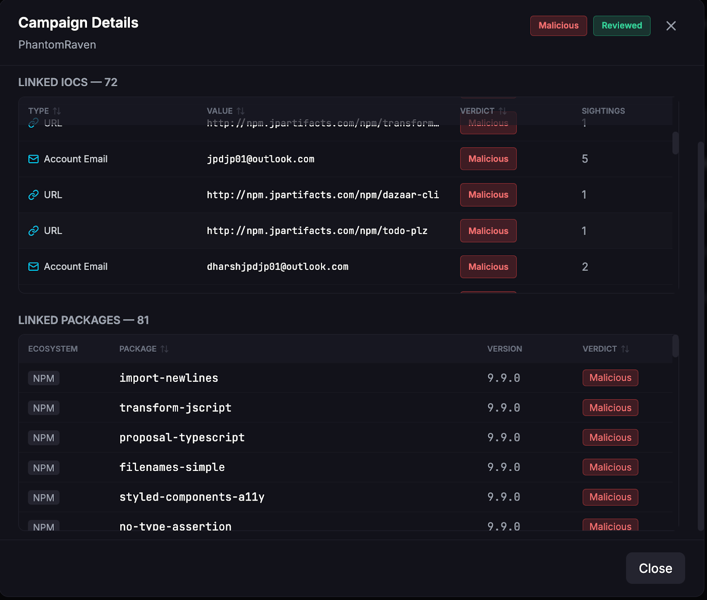
Task: Select proposal-typescript package name
Action: pyautogui.click(x=182, y=437)
